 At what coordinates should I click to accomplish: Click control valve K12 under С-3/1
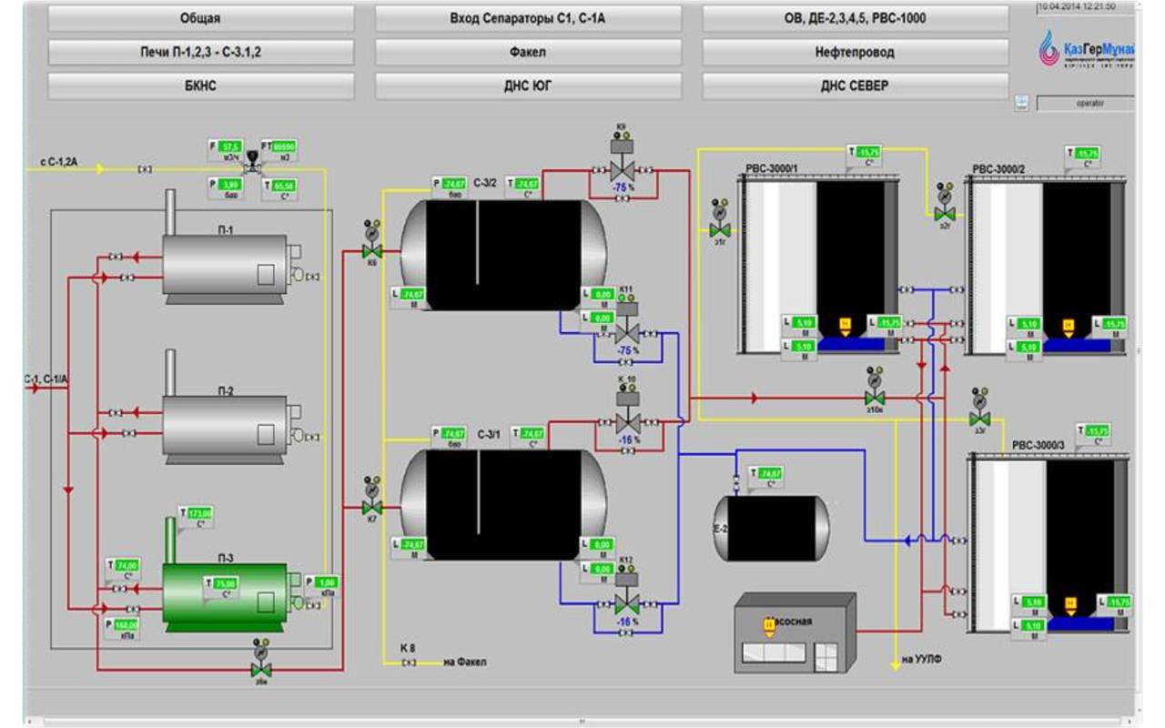626,602
